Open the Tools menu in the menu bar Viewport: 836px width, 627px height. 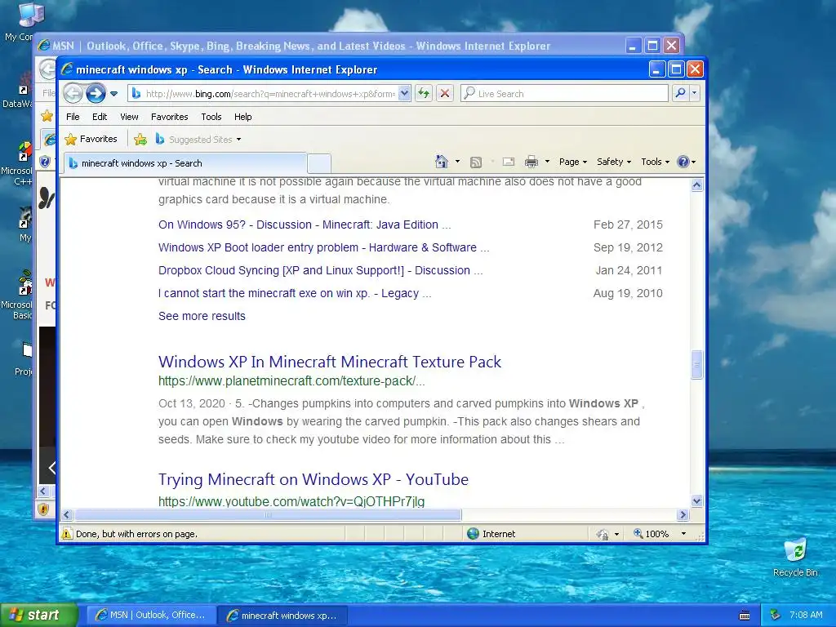point(211,117)
